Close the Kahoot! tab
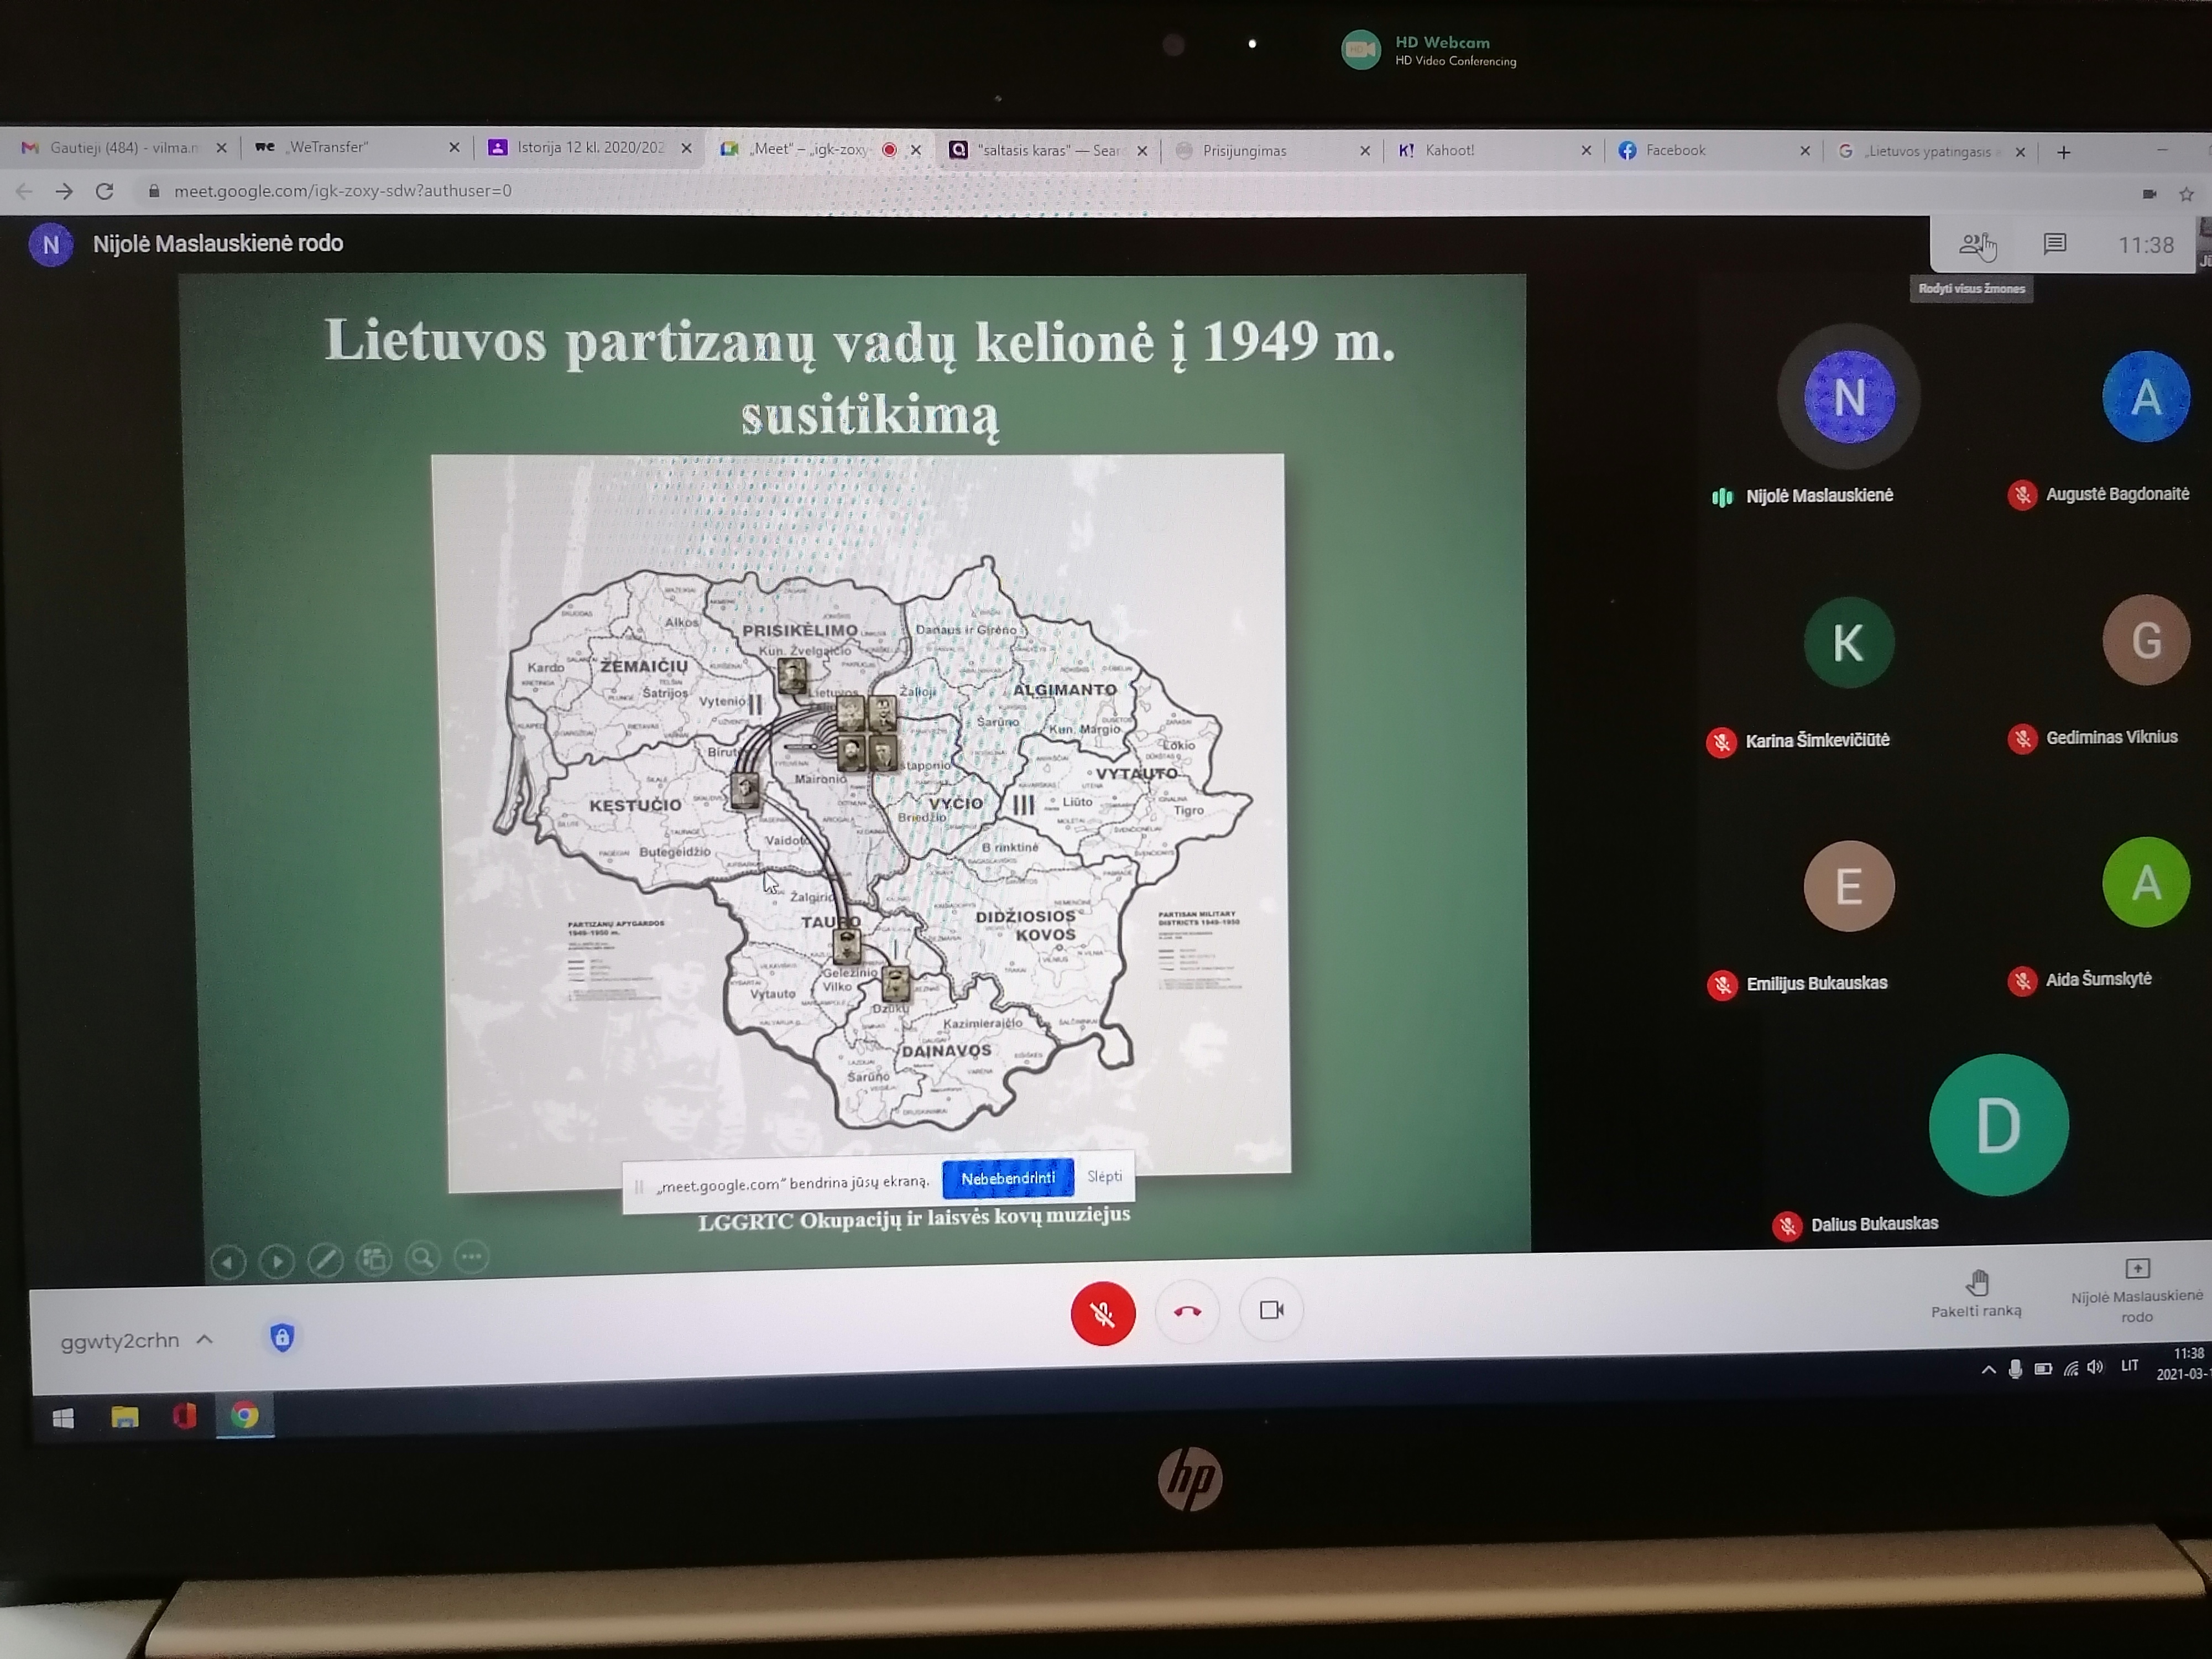Viewport: 2212px width, 1659px height. click(x=1586, y=150)
